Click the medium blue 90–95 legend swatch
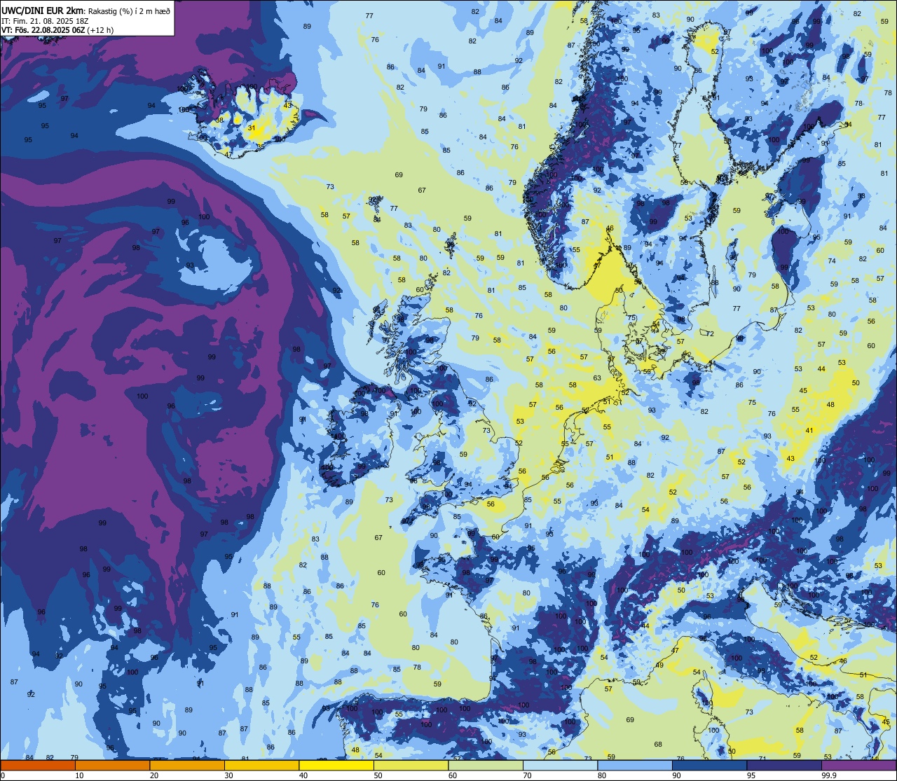This screenshot has height=781, width=897. point(709,765)
